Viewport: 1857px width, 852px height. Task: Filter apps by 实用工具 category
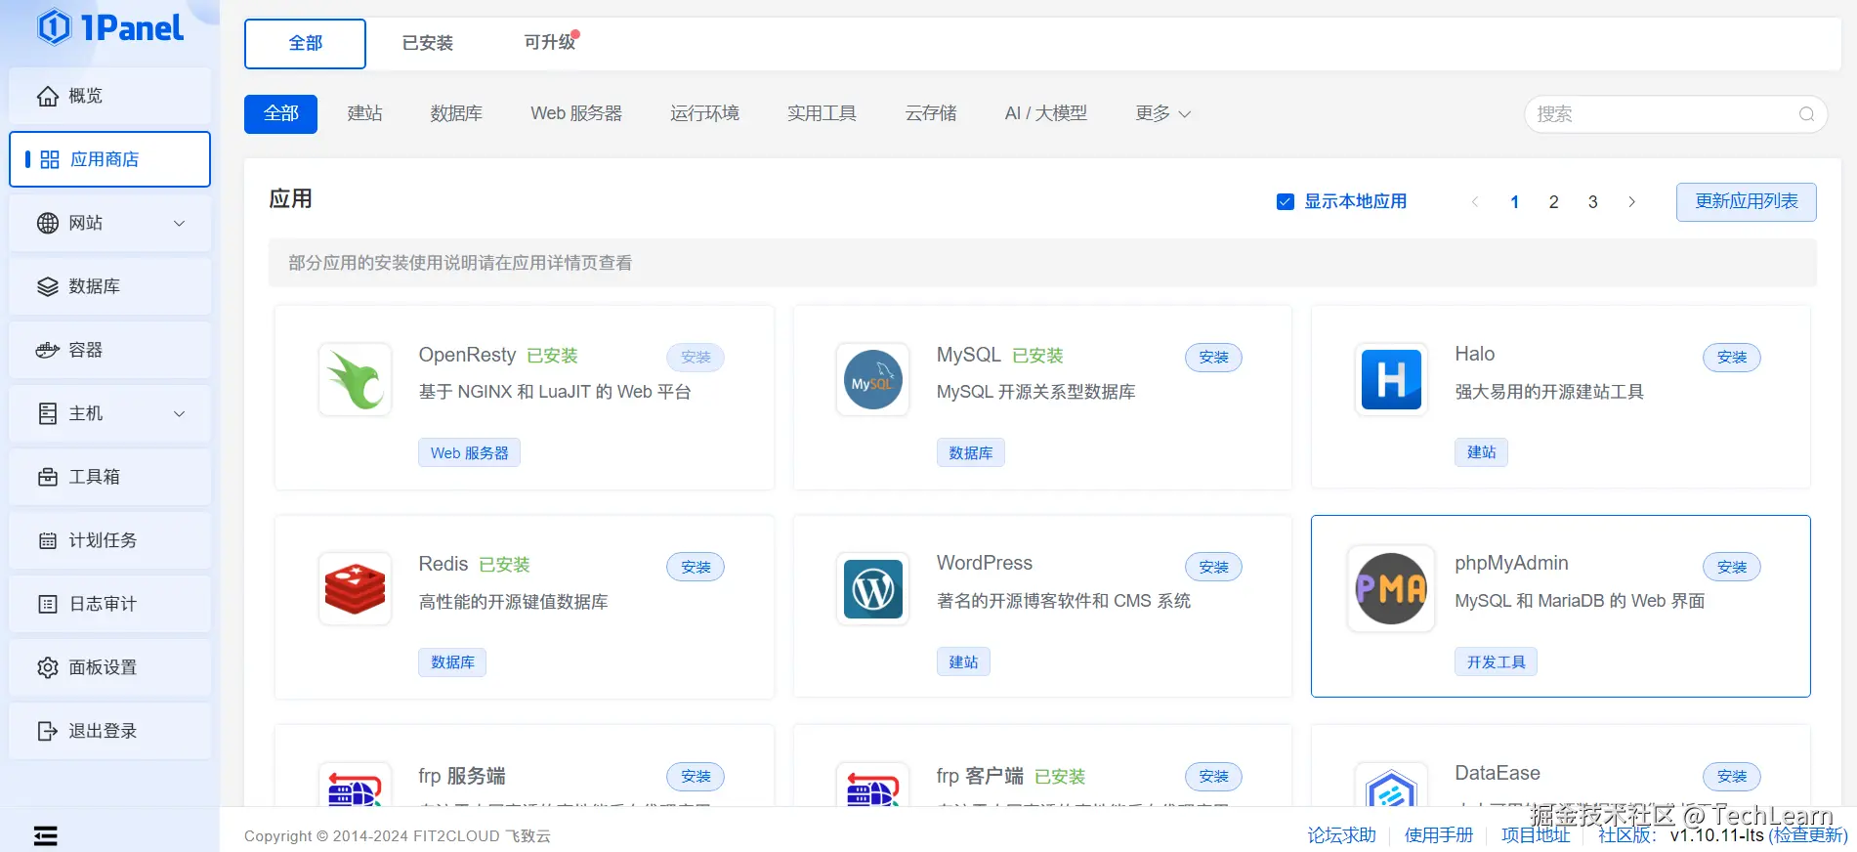[x=822, y=113]
